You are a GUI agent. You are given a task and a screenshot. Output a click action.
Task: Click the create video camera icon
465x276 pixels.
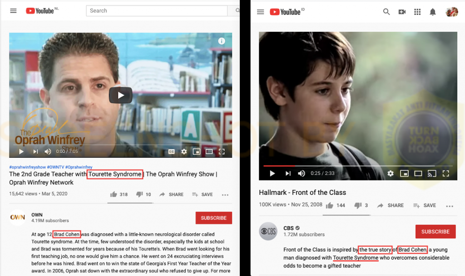pos(402,12)
